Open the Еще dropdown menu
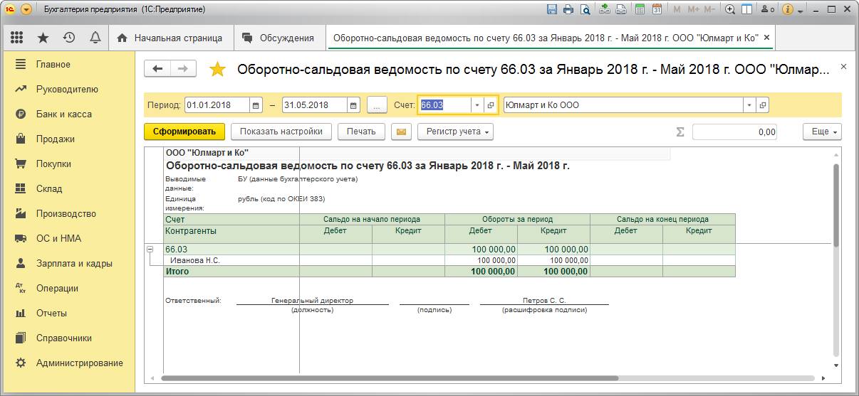The height and width of the screenshot is (396, 859). [822, 132]
